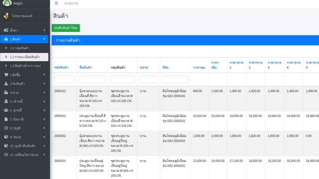Open the 11. เคลื่อนไหว Stock menu item
Viewport: 319px width, 179px height.
pyautogui.click(x=25, y=155)
